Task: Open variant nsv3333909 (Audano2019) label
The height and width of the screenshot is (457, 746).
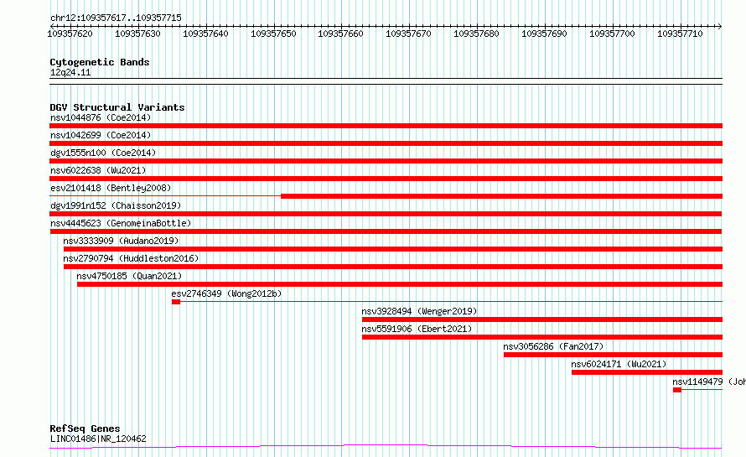Action: [x=121, y=241]
